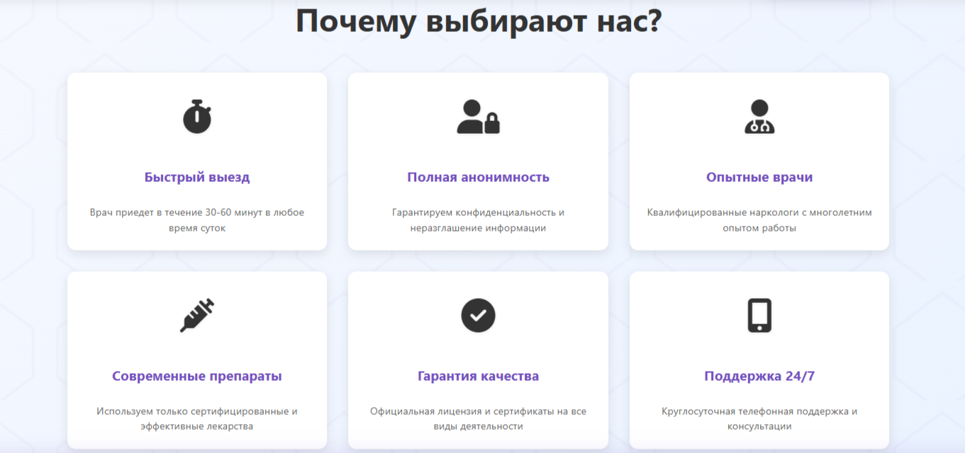This screenshot has height=453, width=965.
Task: Click the text Круглосуточная телефонная поддержка и консультации
Action: (759, 419)
